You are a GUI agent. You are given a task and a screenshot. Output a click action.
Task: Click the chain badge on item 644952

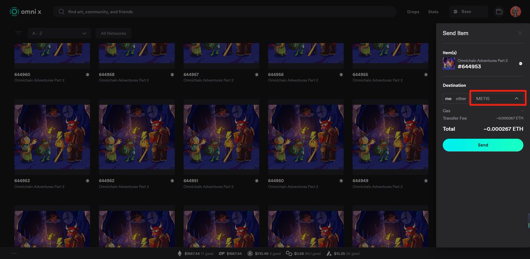pos(172,181)
